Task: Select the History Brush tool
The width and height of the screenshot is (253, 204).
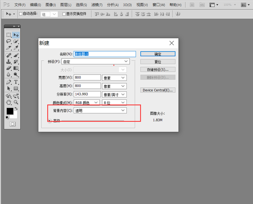Action: click(16, 61)
